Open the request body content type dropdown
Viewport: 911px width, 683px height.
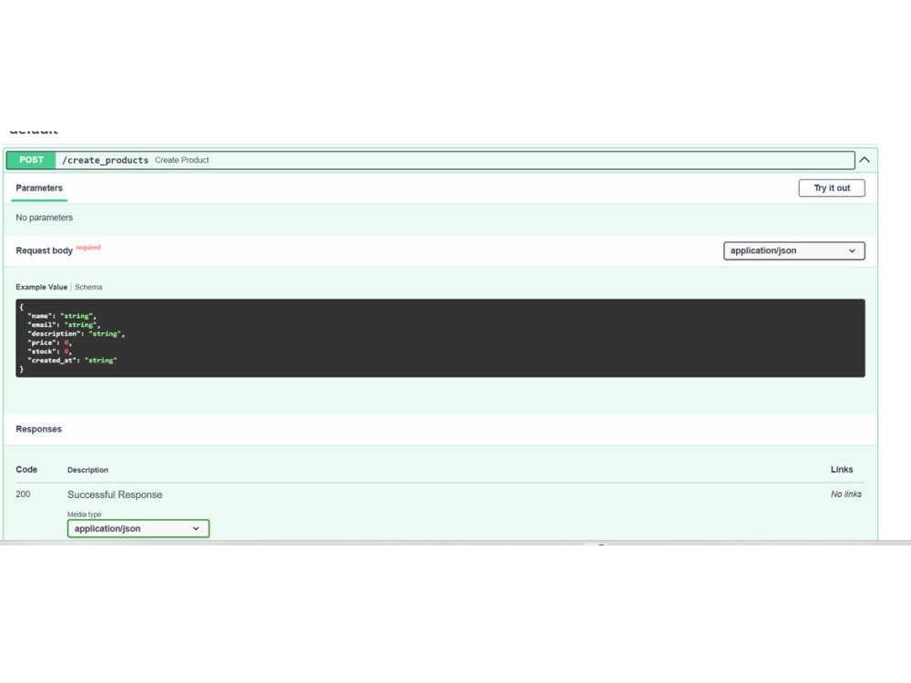pyautogui.click(x=793, y=251)
